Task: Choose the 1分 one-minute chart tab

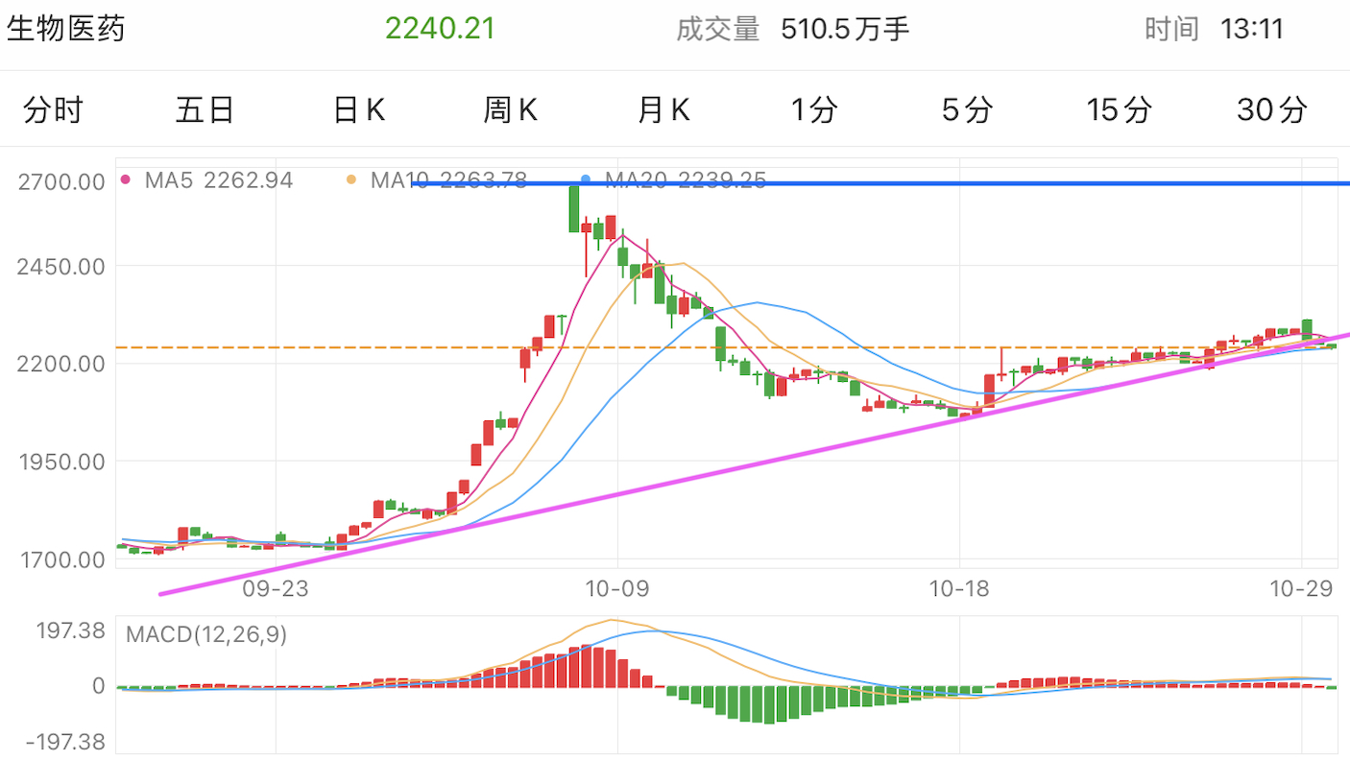Action: coord(813,110)
